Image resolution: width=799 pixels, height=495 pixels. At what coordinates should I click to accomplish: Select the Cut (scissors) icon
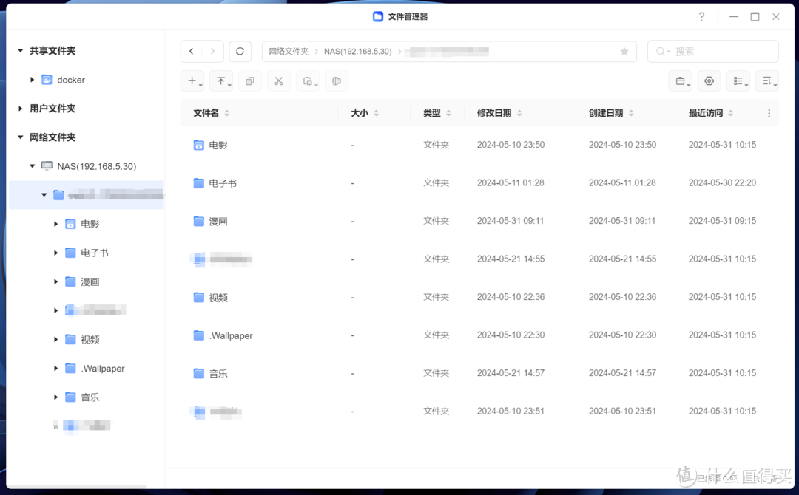278,81
